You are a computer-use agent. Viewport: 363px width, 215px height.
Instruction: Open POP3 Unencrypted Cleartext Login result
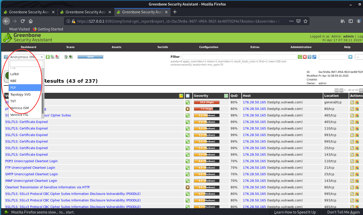(31, 161)
